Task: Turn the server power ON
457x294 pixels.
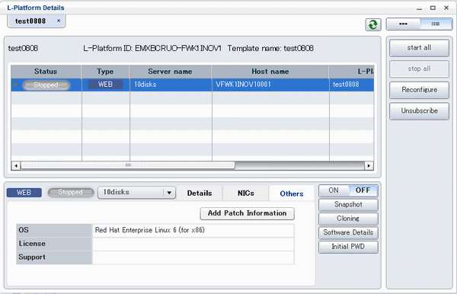Action: (334, 190)
